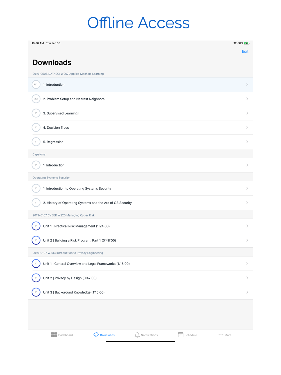281x375 pixels.
Task: Tap the Edit button
Action: pos(245,51)
